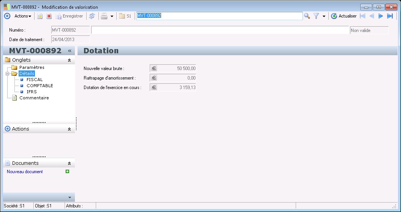This screenshot has height=212, width=401.
Task: Click the new record icon with star
Action: [x=40, y=16]
